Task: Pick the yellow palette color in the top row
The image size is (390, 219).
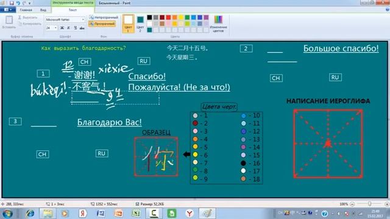Action: (181, 17)
